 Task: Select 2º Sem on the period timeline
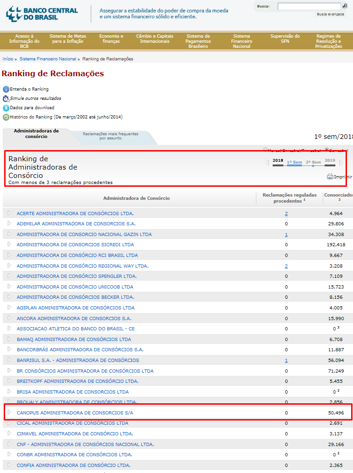click(313, 162)
